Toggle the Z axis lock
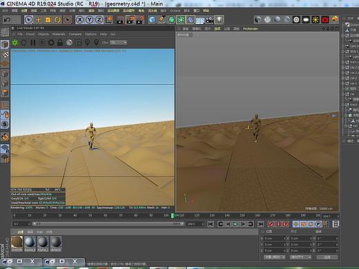Image resolution: width=359 pixels, height=269 pixels. 99,20
